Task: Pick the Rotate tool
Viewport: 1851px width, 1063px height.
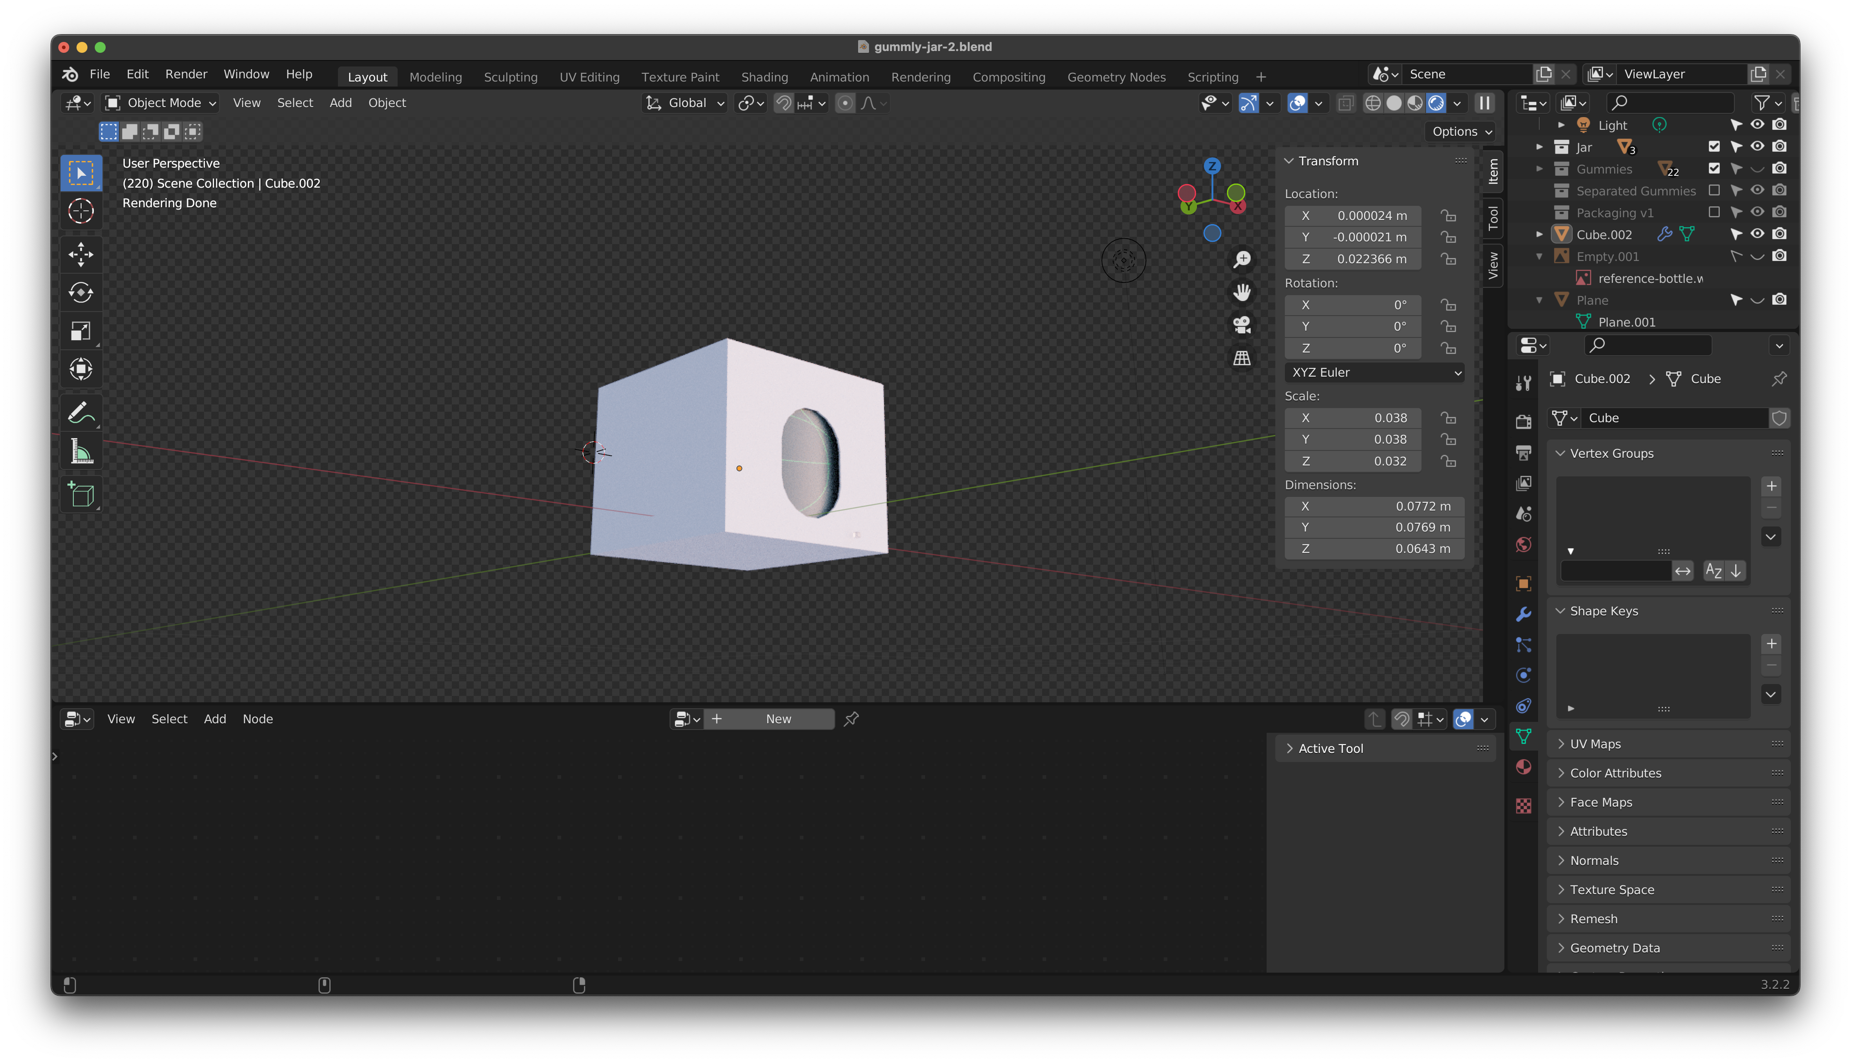Action: [80, 293]
